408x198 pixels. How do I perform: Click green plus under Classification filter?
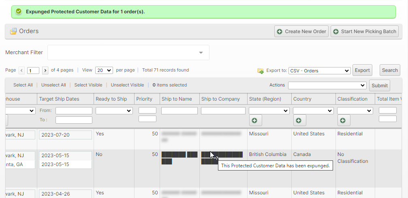pos(344,120)
